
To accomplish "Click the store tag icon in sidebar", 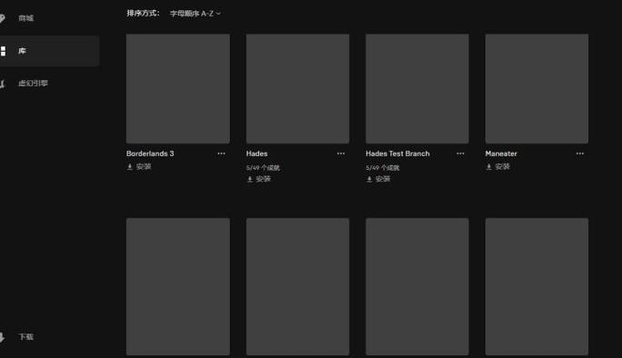I will 2,18.
